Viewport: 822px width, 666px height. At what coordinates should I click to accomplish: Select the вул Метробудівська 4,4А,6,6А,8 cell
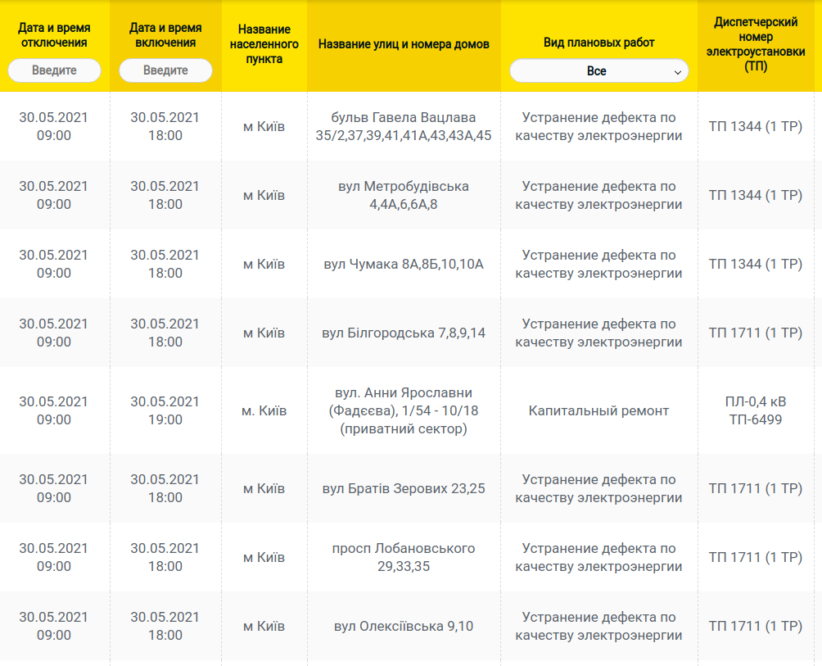pos(404,195)
